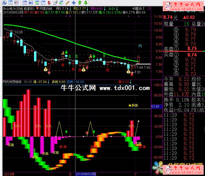Expand the 网1 indicator value arrow
205x176 pixels.
[x=70, y=9]
